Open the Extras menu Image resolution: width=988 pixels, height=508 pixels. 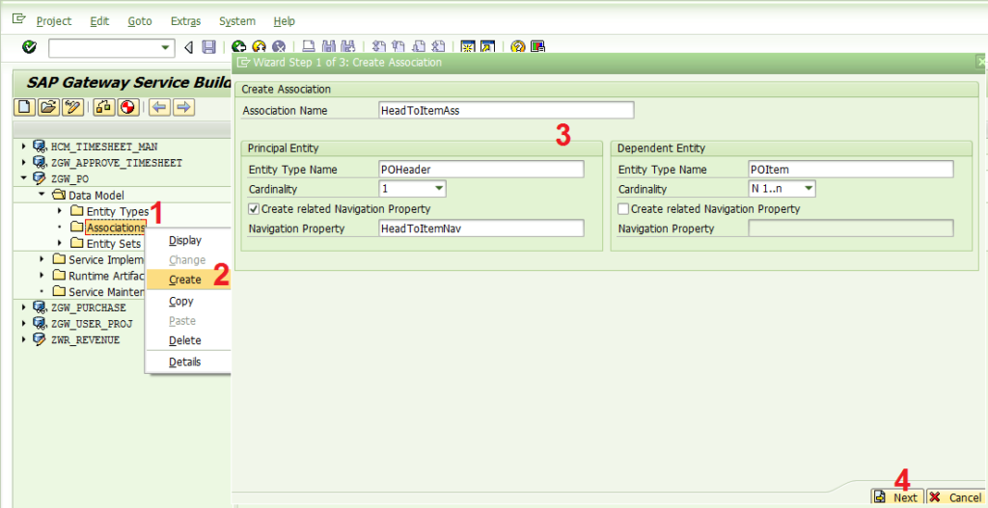pyautogui.click(x=186, y=21)
